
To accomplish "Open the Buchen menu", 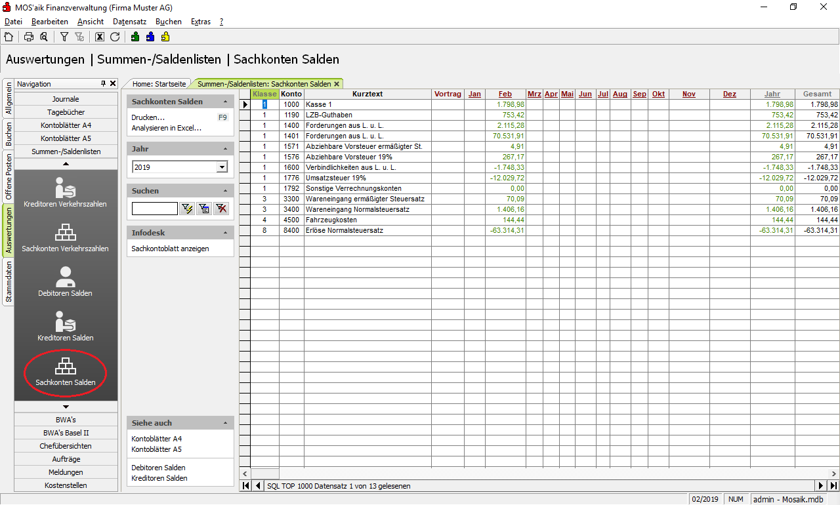I will 168,22.
